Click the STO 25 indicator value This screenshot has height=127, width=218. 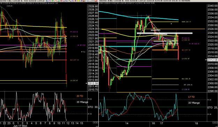(x=212, y=108)
